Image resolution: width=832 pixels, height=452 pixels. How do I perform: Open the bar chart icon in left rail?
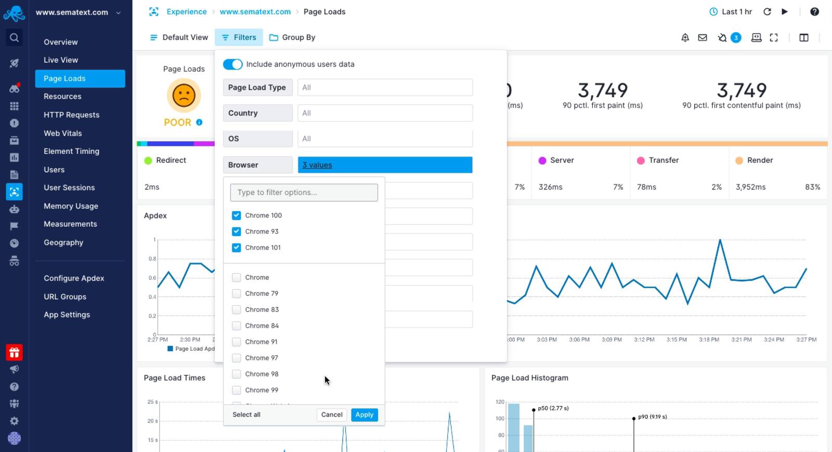pyautogui.click(x=14, y=157)
